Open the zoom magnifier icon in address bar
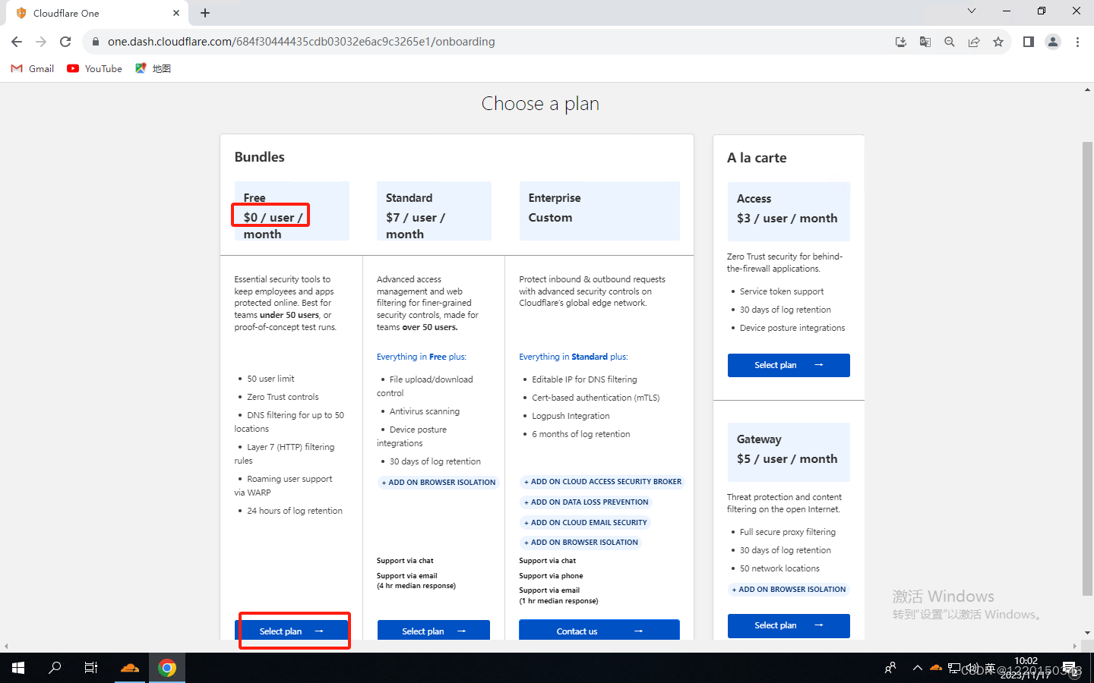 pyautogui.click(x=950, y=42)
